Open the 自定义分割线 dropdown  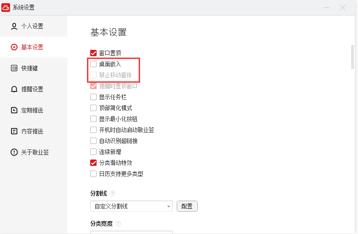pos(131,206)
